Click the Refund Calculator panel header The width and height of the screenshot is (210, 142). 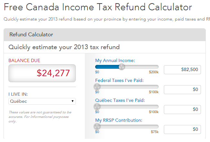click(31, 34)
